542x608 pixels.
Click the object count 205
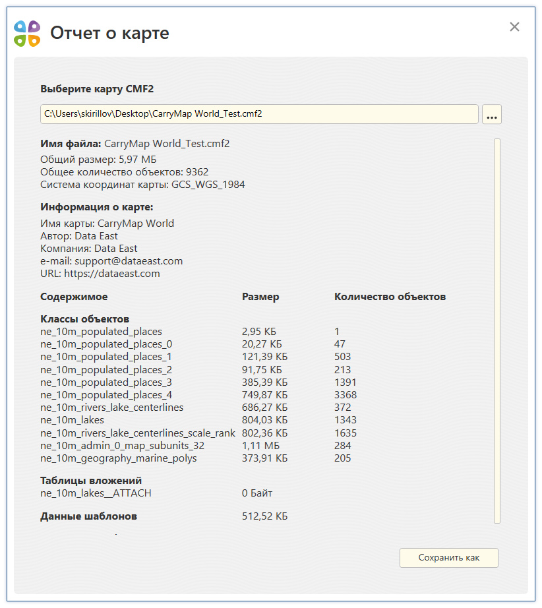(x=342, y=458)
